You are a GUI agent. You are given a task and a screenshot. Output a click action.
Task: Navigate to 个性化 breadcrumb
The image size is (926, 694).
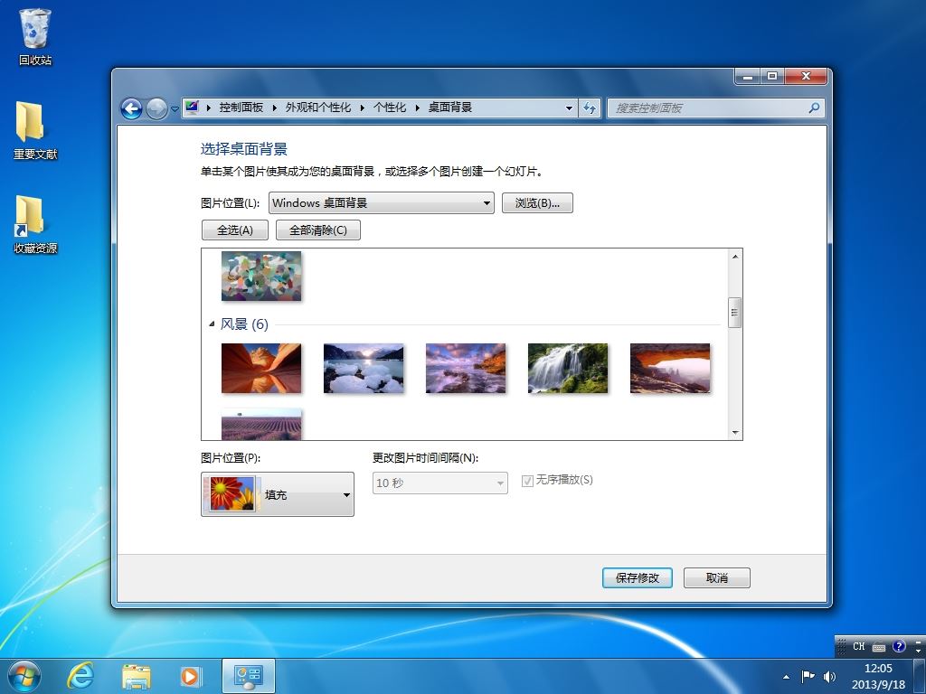[389, 108]
